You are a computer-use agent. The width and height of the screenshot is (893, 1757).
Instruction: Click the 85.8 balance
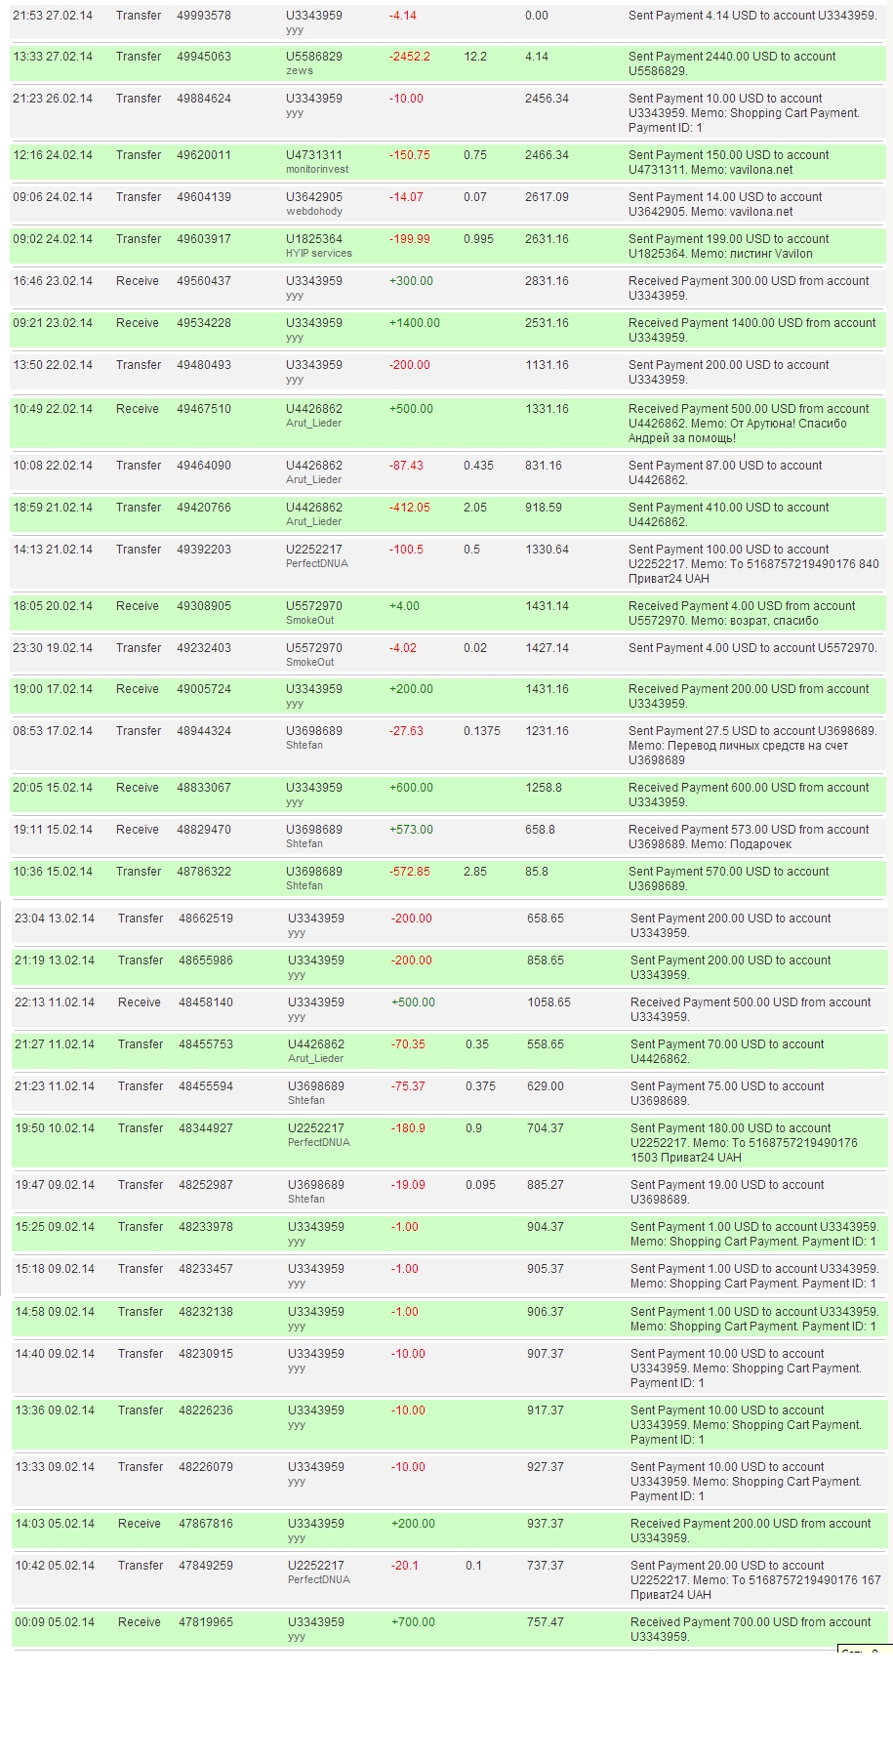click(537, 872)
